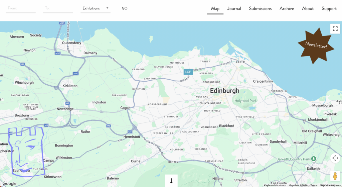Click the From date field
The height and width of the screenshot is (187, 342).
[20, 8]
